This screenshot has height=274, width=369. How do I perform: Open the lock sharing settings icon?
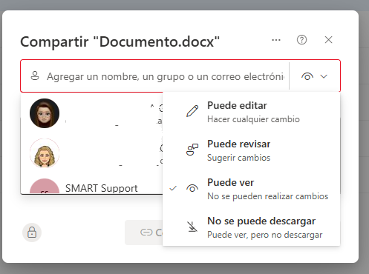(x=32, y=233)
